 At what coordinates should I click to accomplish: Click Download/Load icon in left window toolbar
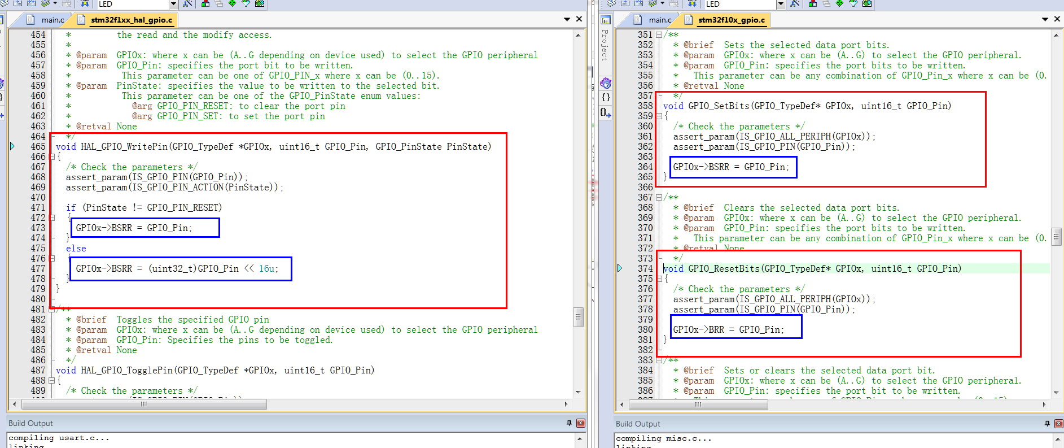pyautogui.click(x=85, y=3)
